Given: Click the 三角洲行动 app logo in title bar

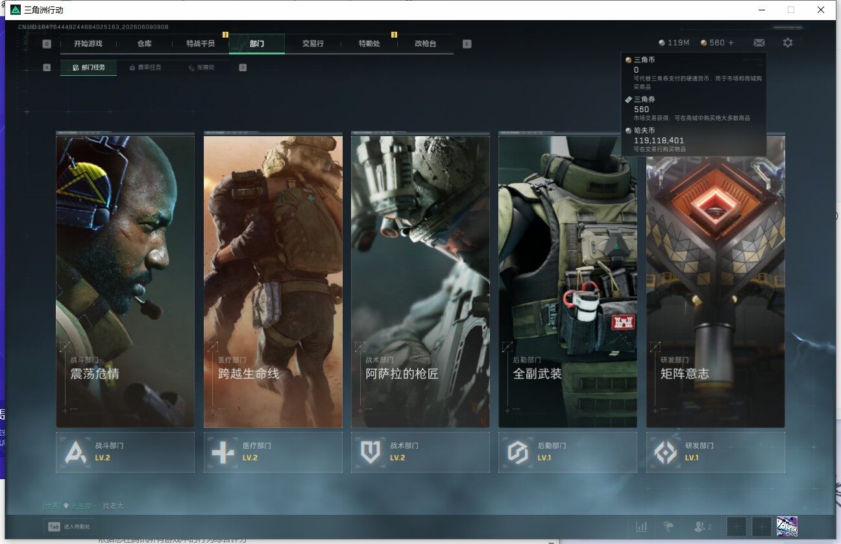Looking at the screenshot, I should coord(16,10).
